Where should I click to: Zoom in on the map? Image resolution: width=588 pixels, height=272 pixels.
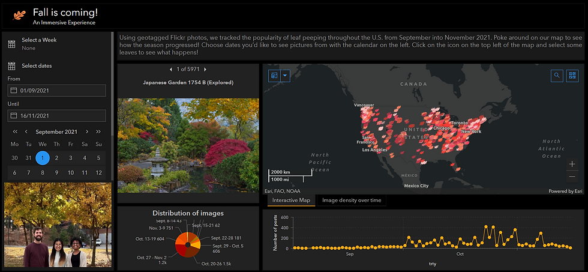coord(572,164)
